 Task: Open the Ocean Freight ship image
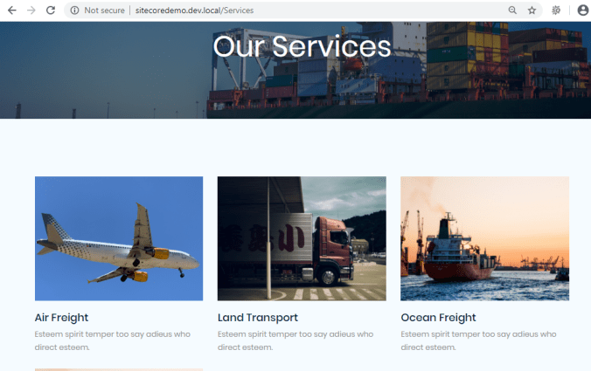pos(484,238)
